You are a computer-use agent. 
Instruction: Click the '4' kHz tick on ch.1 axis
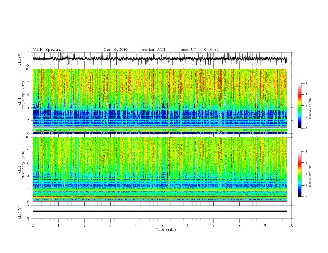tap(29, 108)
